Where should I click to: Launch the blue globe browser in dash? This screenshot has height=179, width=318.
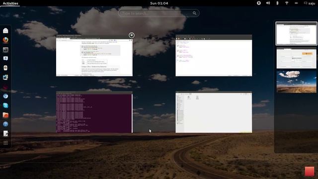click(5, 96)
